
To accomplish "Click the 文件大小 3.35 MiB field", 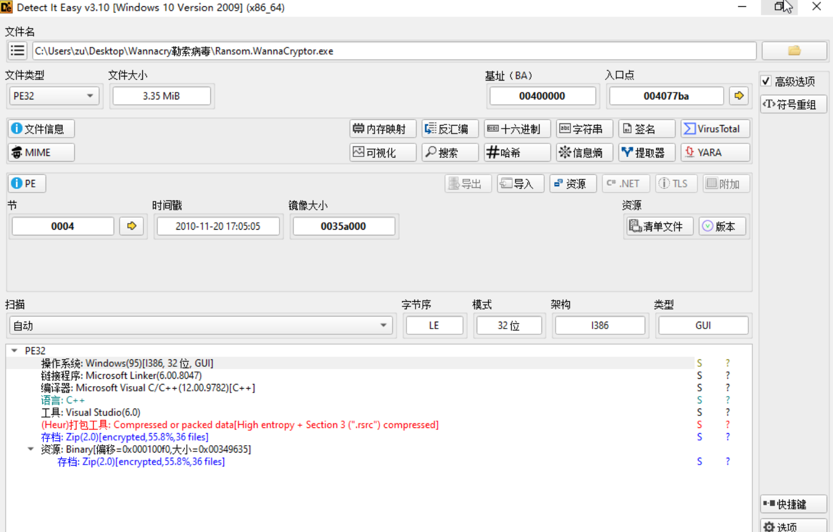I will pos(162,96).
